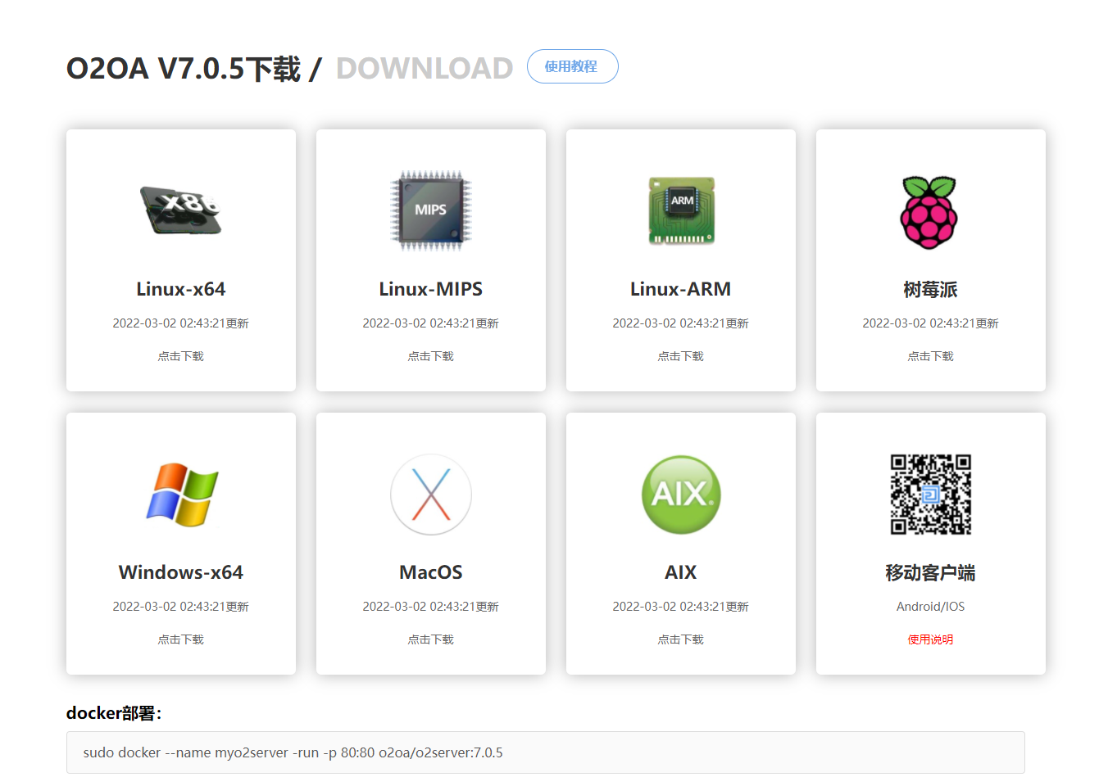
Task: Click the Android/IOS label
Action: pos(931,607)
